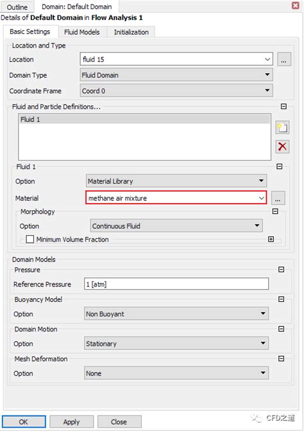Image resolution: width=304 pixels, height=431 pixels.
Task: Select Fluid 1 in the fluid list
Action: [x=144, y=119]
